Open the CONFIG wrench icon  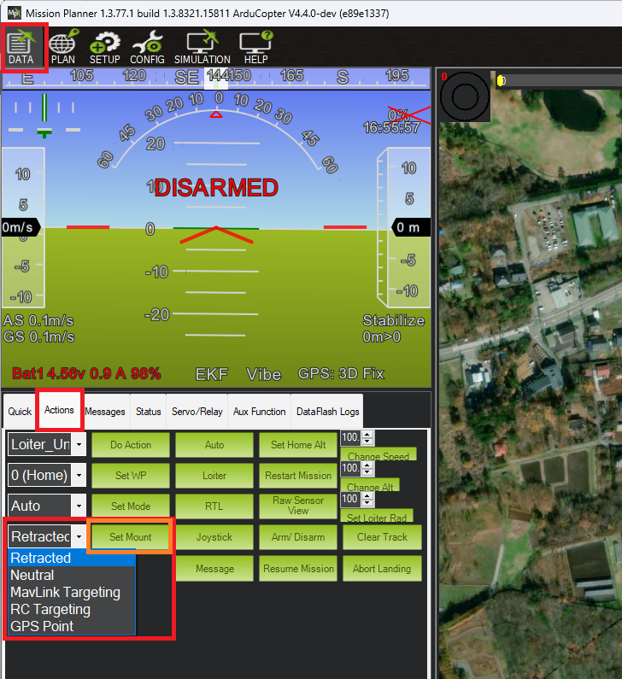click(148, 46)
